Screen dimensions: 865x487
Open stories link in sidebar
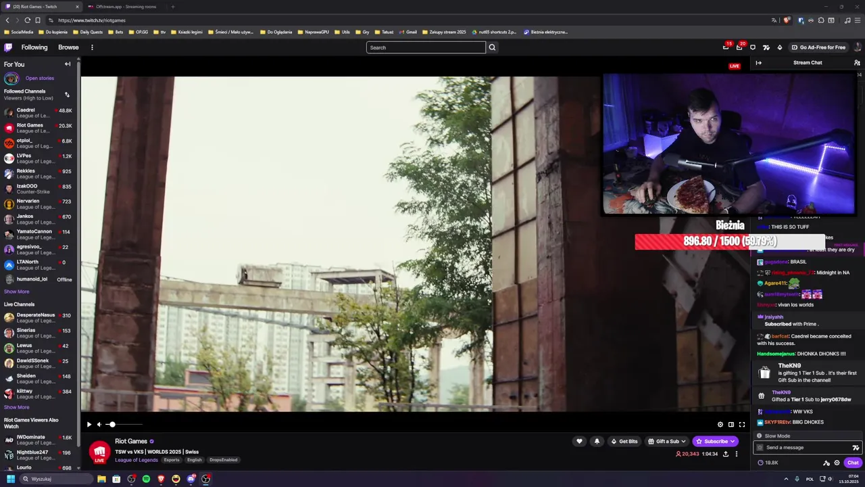pyautogui.click(x=40, y=78)
